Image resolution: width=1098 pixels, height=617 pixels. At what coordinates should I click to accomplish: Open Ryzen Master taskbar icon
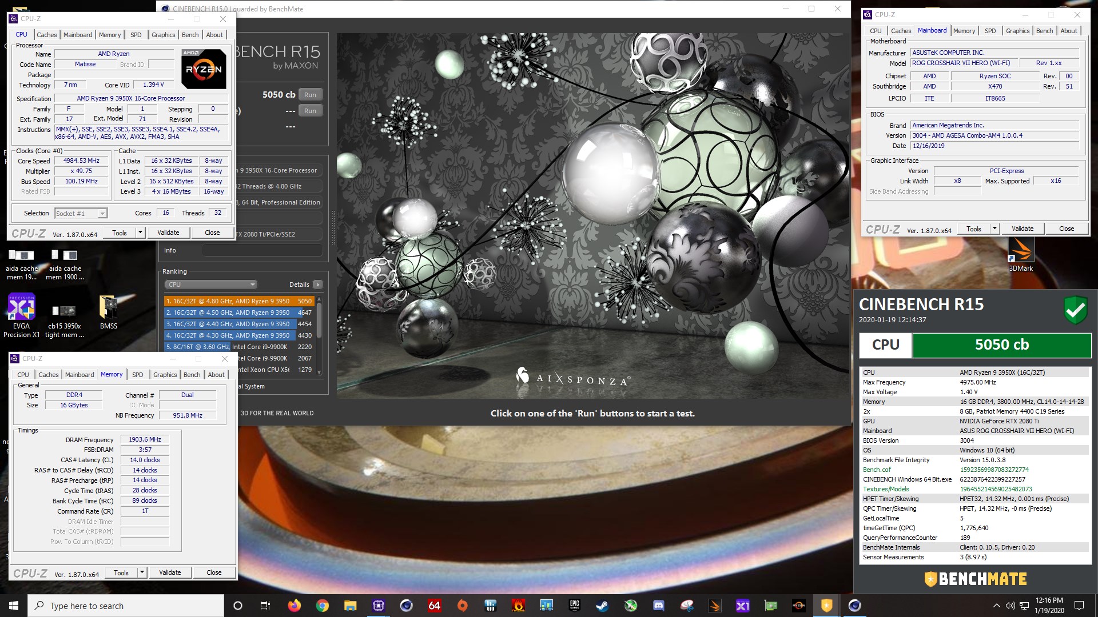click(798, 606)
